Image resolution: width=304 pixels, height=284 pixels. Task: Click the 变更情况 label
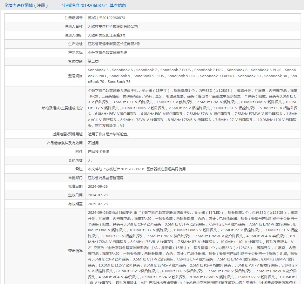(75, 251)
